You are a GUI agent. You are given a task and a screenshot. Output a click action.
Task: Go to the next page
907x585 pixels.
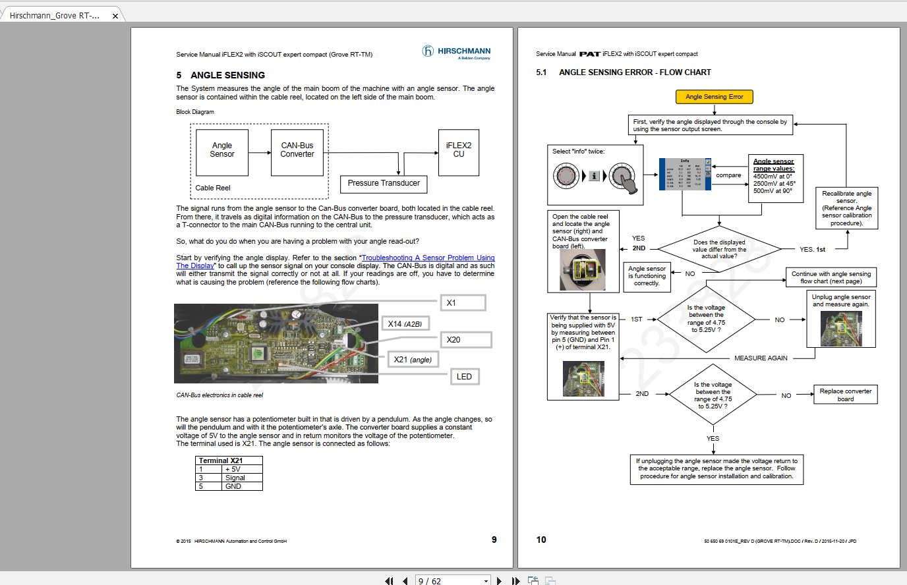click(500, 580)
